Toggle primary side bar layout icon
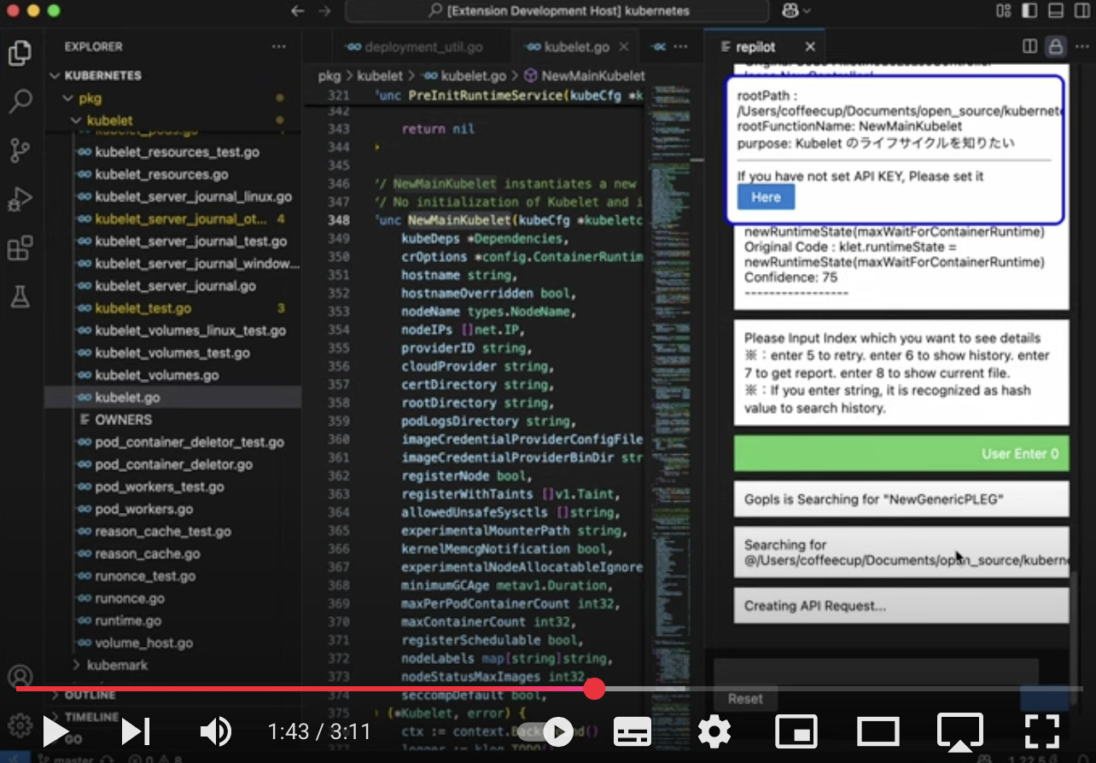The height and width of the screenshot is (763, 1096). [x=1030, y=11]
